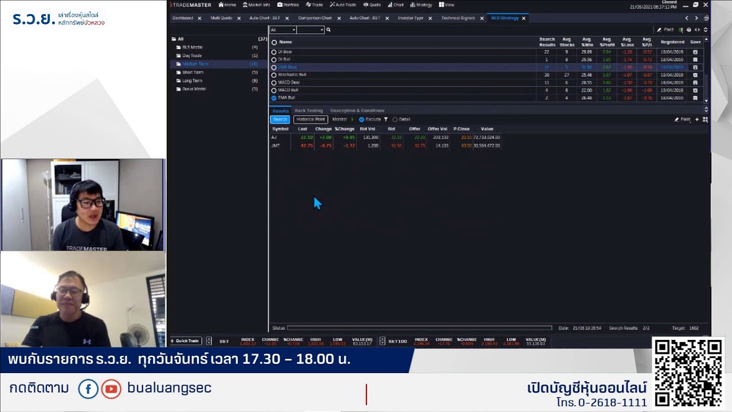732x412 pixels.
Task: Select the Short Term folder
Action: coord(220,72)
